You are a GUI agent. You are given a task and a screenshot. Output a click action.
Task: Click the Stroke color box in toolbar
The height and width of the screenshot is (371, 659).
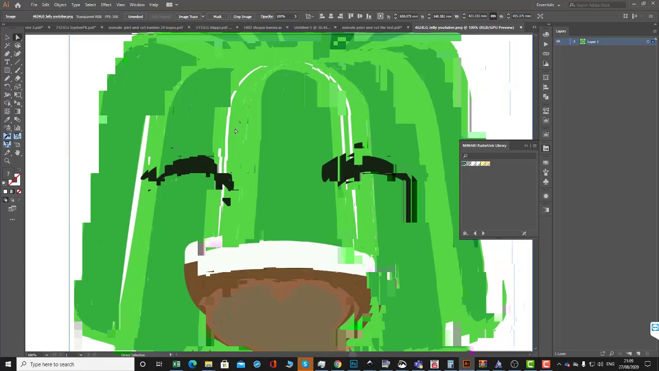pos(15,181)
